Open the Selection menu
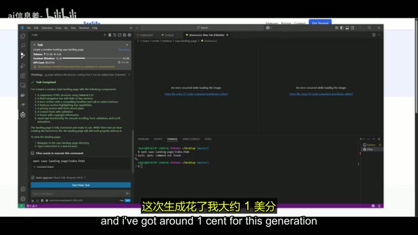The image size is (418, 235). [x=47, y=27]
